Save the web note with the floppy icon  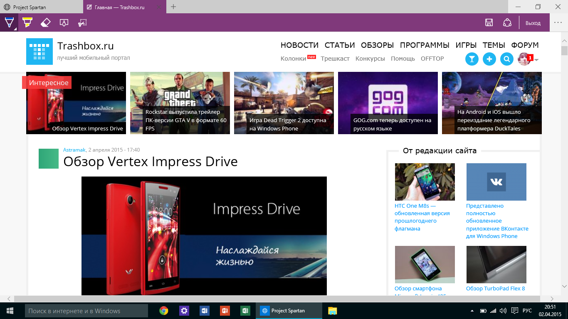pyautogui.click(x=489, y=23)
